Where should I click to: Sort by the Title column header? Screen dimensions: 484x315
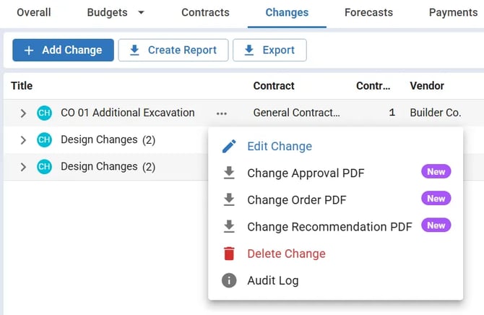(x=22, y=86)
